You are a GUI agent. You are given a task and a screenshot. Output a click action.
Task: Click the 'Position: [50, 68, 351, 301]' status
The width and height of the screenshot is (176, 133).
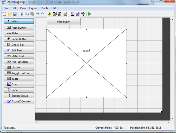click(145, 128)
